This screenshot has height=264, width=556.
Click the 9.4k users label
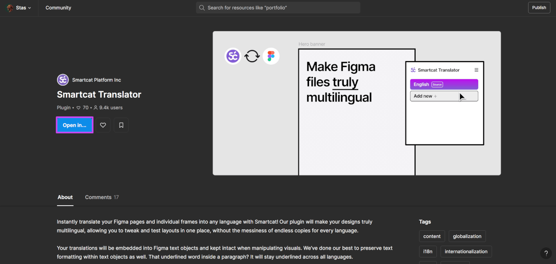click(x=108, y=107)
